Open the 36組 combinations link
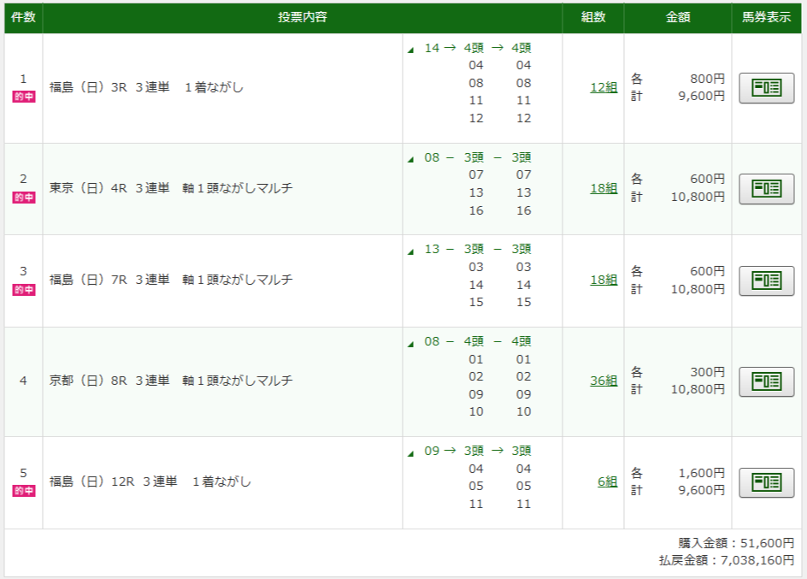807x579 pixels. tap(603, 381)
